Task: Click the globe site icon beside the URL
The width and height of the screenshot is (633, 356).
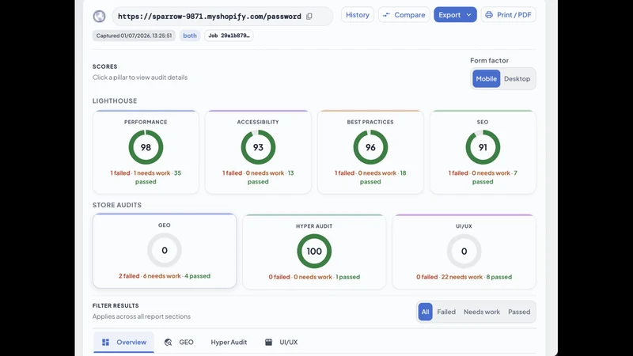Action: point(100,16)
